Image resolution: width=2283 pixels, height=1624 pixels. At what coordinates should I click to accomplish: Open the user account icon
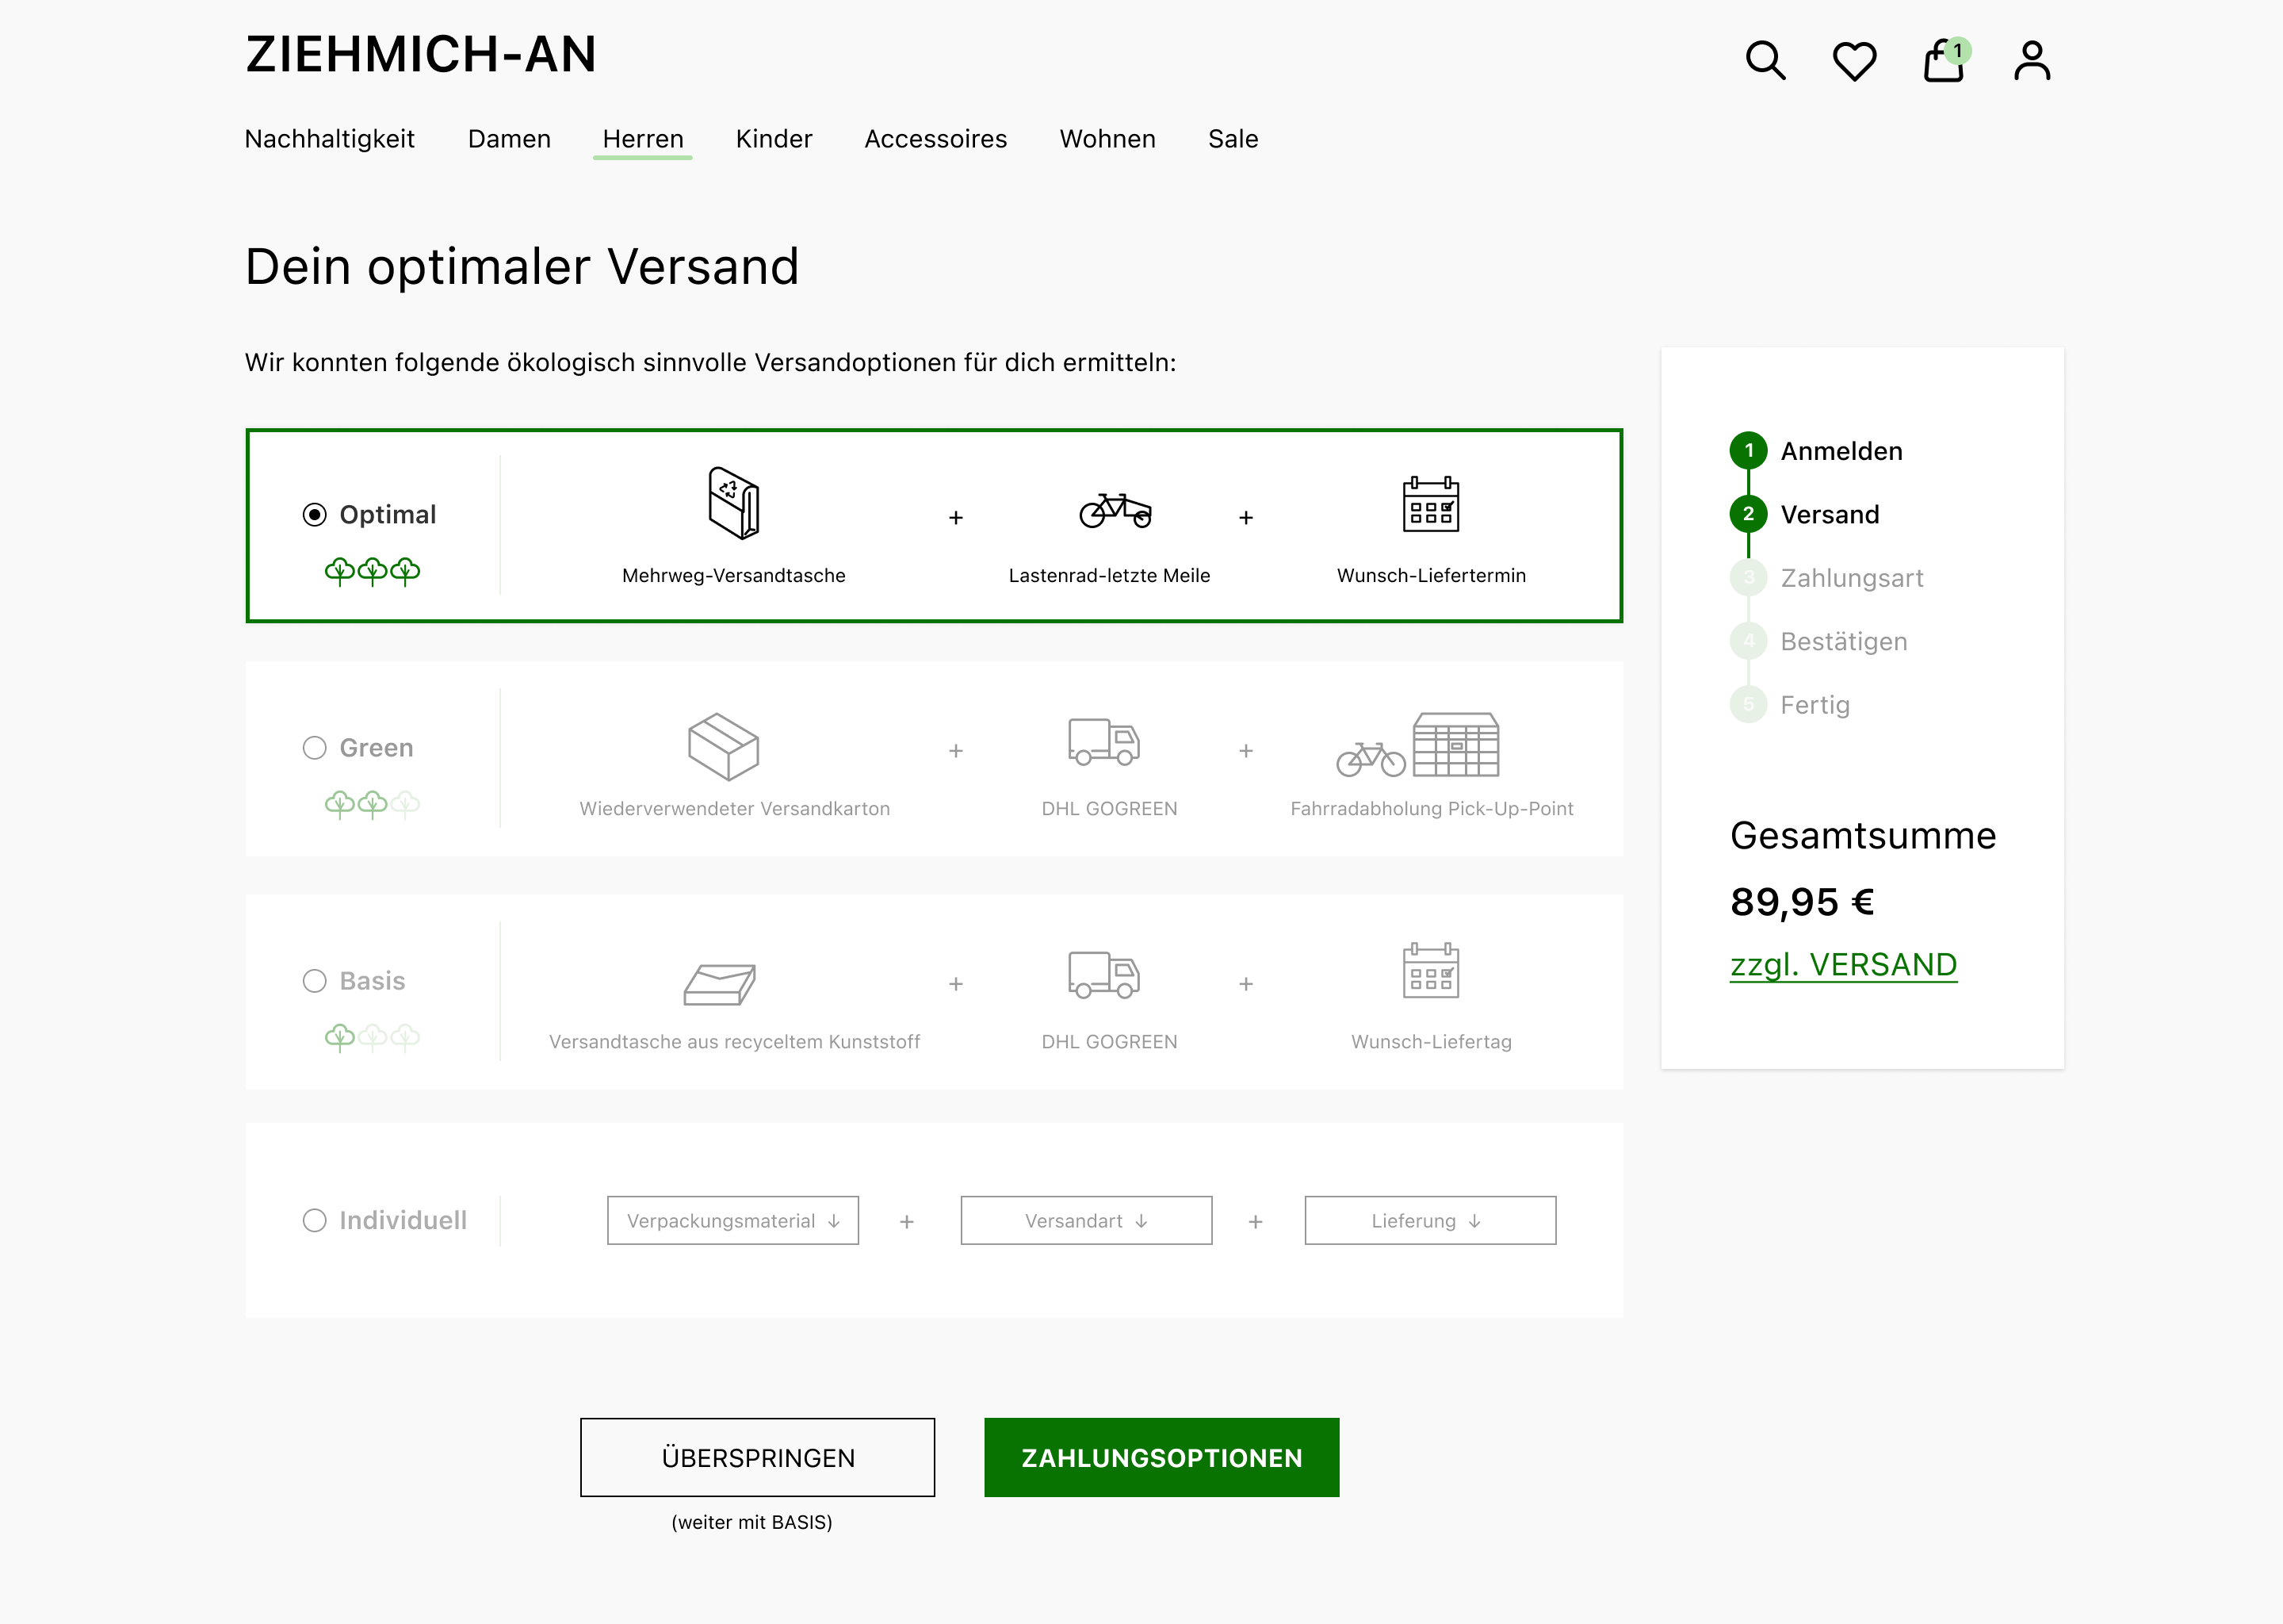click(2033, 61)
